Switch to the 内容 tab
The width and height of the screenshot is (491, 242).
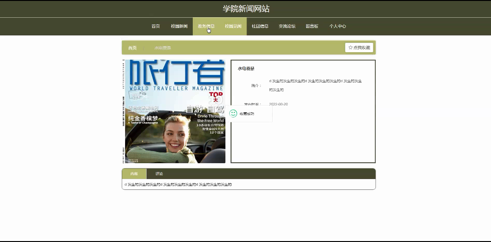coord(134,173)
